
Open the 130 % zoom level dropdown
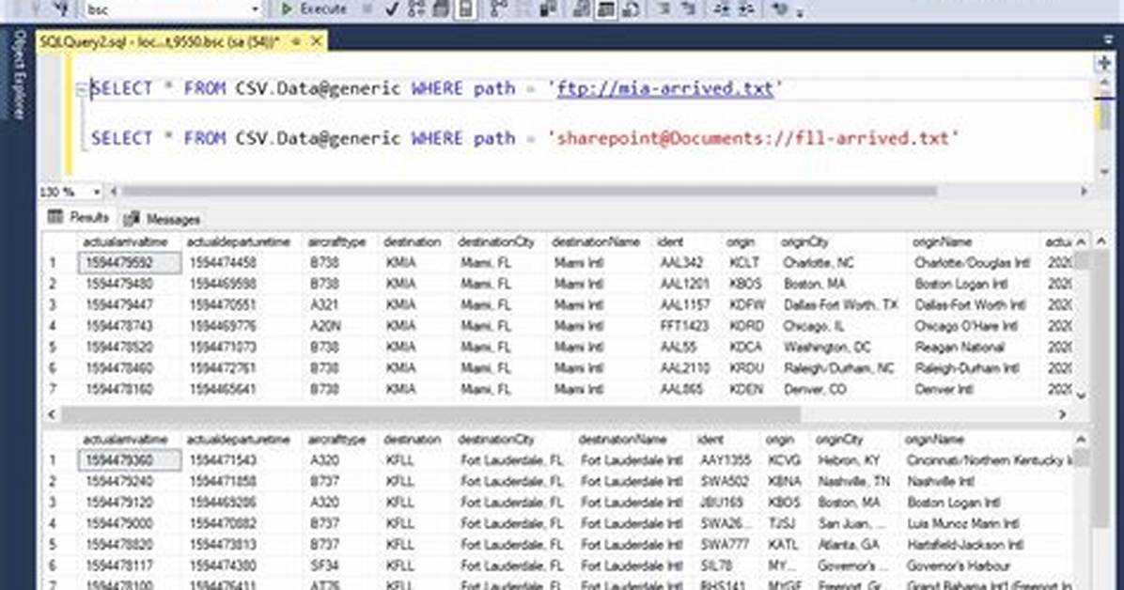96,193
